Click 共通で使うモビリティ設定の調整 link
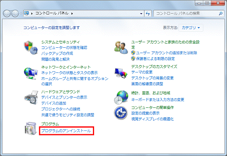The image size is (227, 156). 68,115
